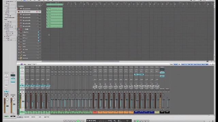Toggle the lit cyan button on track 11
Screen dimensions: 218x122
coord(39,38)
